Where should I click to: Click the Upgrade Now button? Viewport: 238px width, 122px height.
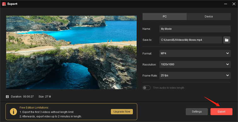pyautogui.click(x=122, y=112)
